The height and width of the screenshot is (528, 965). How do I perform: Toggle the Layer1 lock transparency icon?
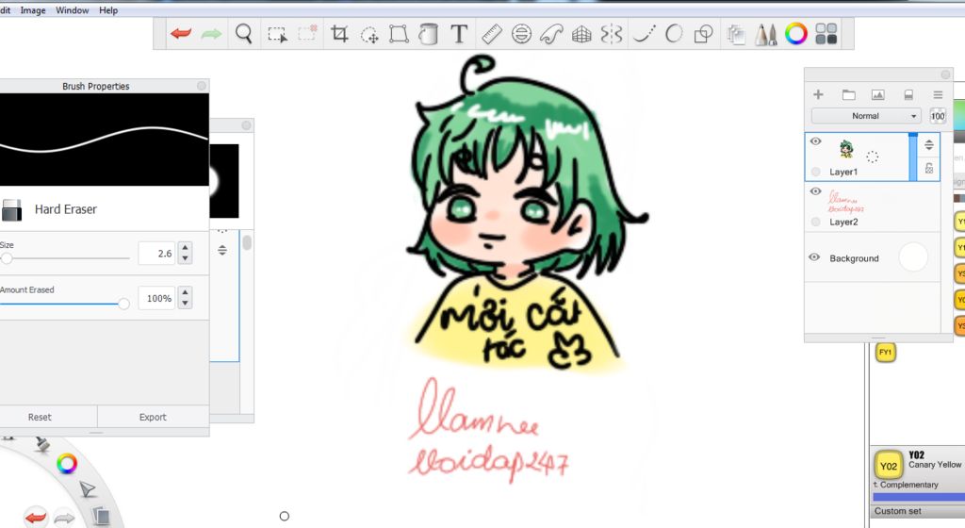click(x=928, y=168)
